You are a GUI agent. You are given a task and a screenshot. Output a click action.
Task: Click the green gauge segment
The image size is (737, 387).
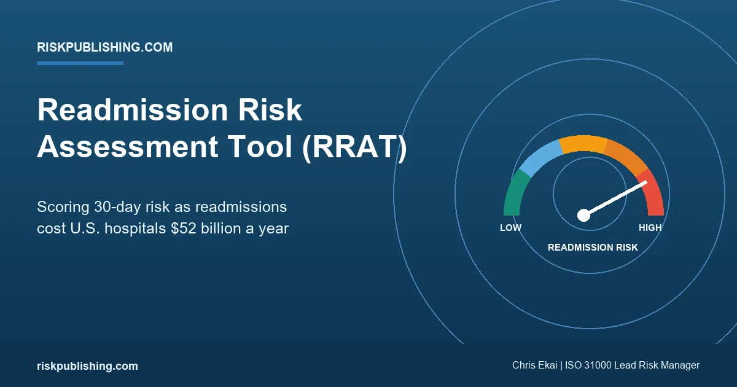click(515, 193)
